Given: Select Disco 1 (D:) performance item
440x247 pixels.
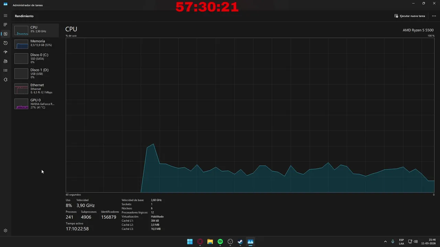Looking at the screenshot, I should click(x=36, y=73).
